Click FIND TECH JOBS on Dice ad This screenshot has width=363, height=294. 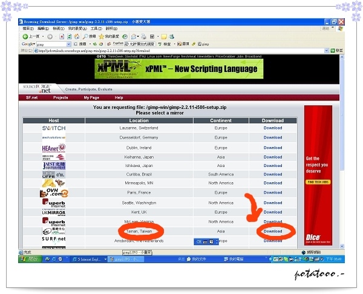(318, 182)
